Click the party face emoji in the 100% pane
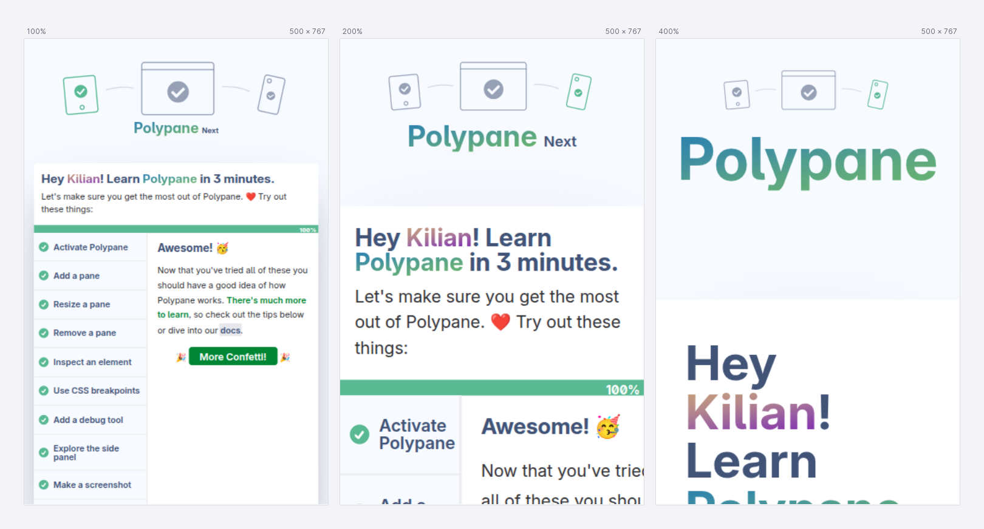This screenshot has width=984, height=529. pyautogui.click(x=222, y=248)
